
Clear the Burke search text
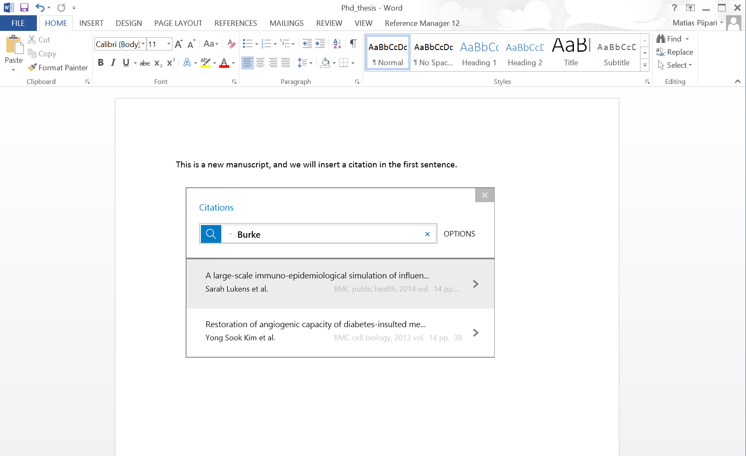click(x=427, y=234)
